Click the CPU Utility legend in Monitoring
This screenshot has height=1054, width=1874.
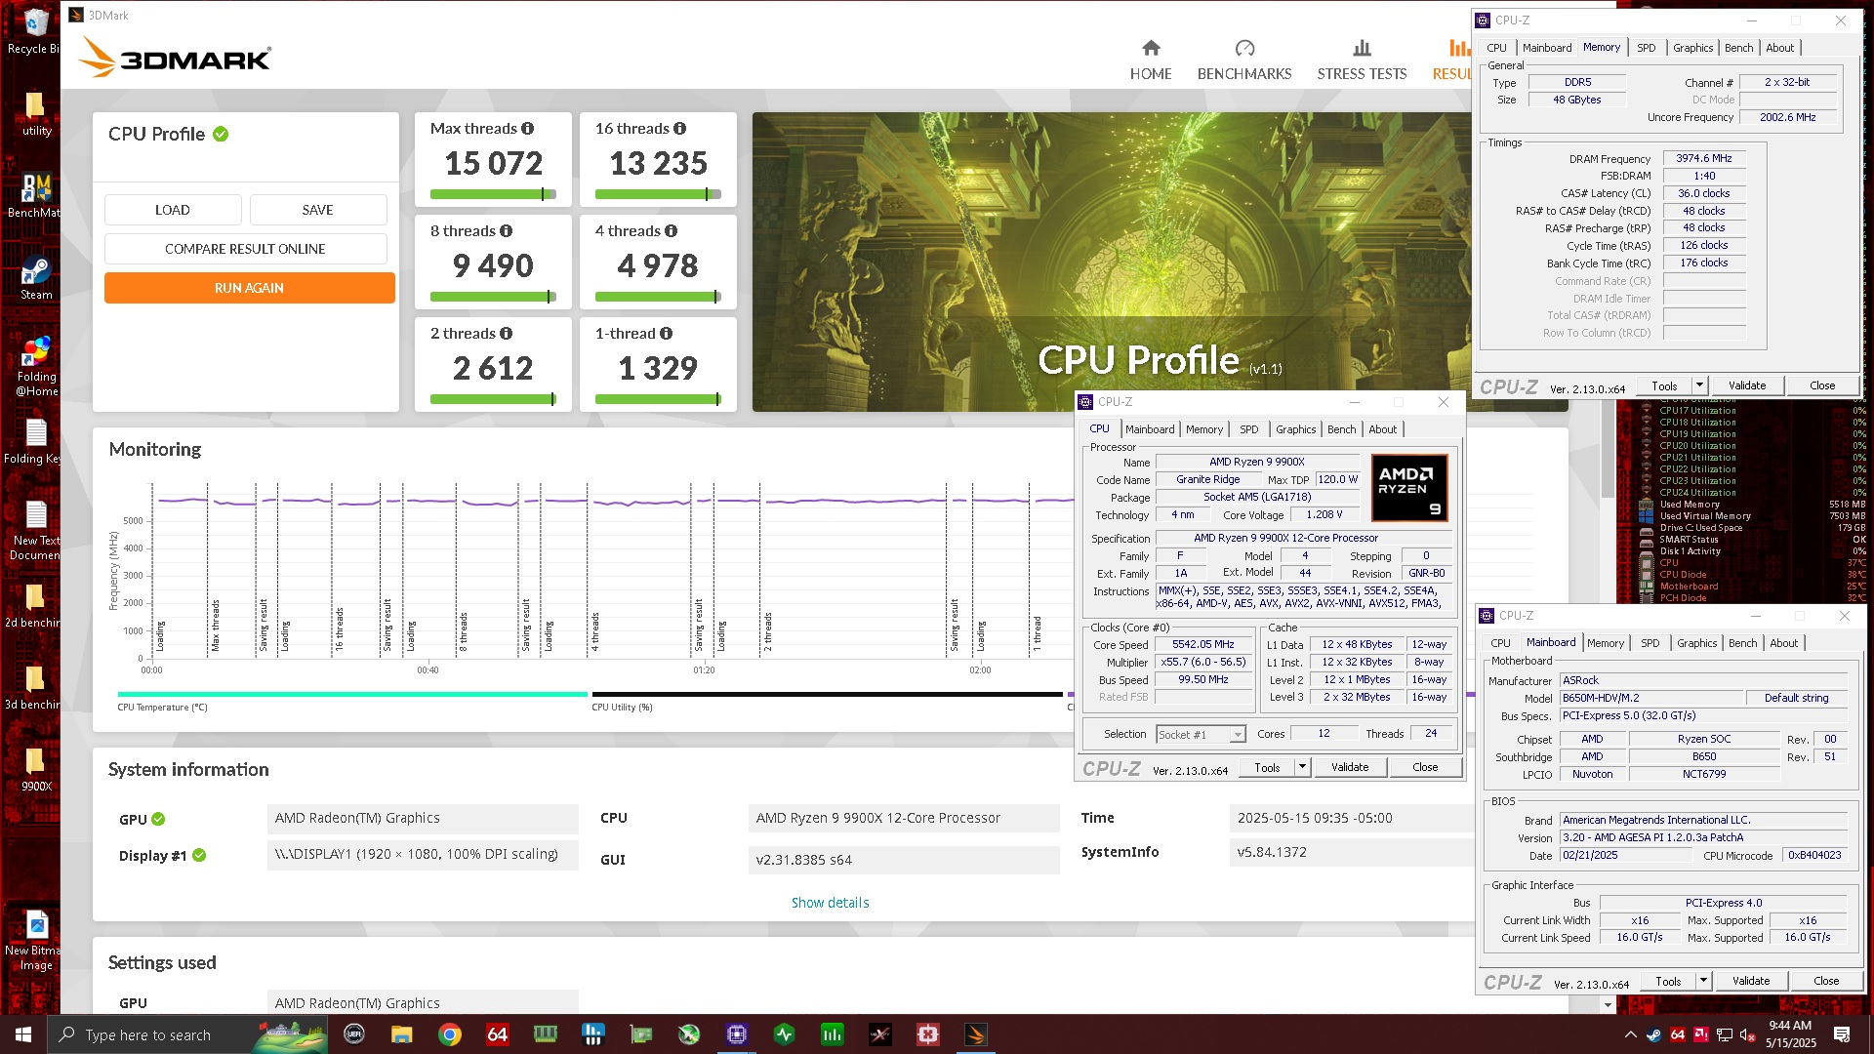(x=622, y=708)
